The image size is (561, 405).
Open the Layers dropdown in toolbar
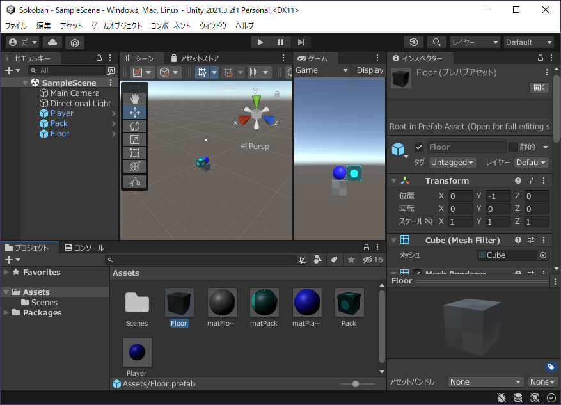(x=475, y=42)
